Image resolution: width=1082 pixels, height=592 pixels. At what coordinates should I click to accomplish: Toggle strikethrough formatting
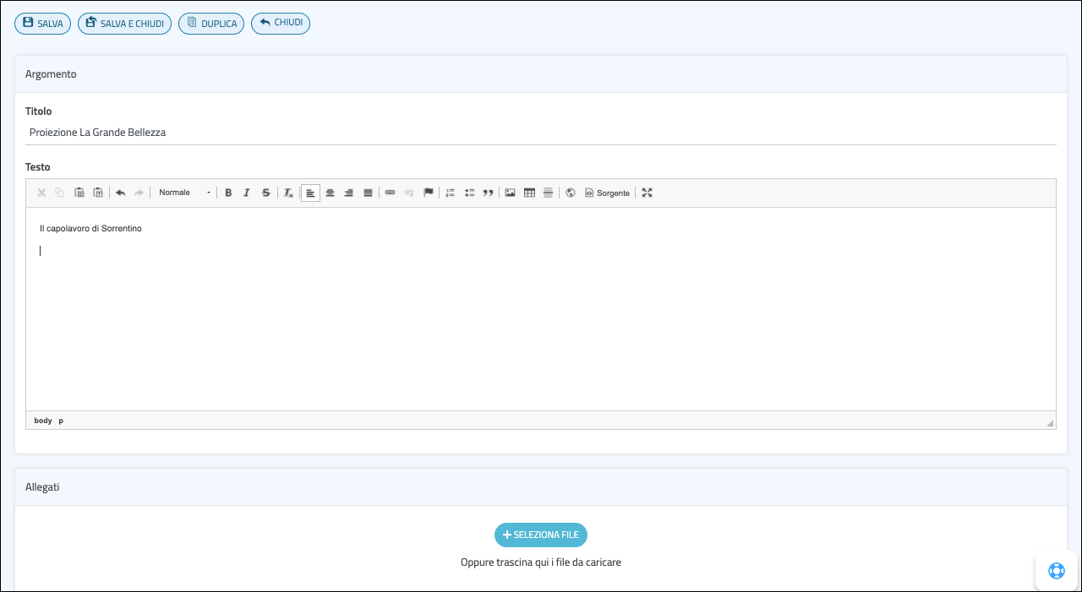265,193
